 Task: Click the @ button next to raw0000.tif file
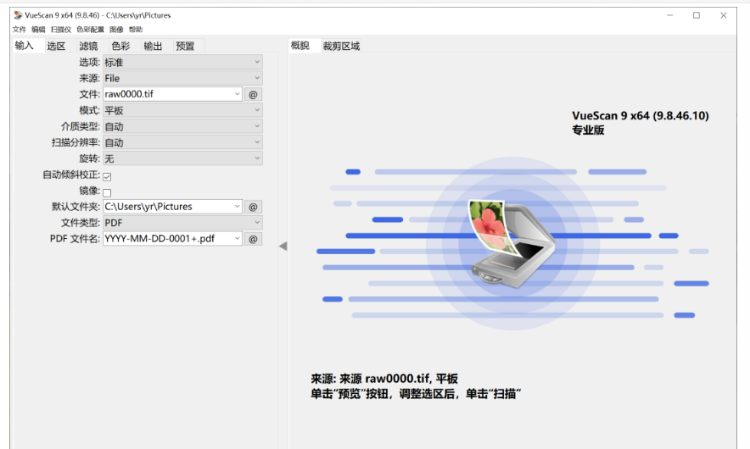tap(253, 95)
